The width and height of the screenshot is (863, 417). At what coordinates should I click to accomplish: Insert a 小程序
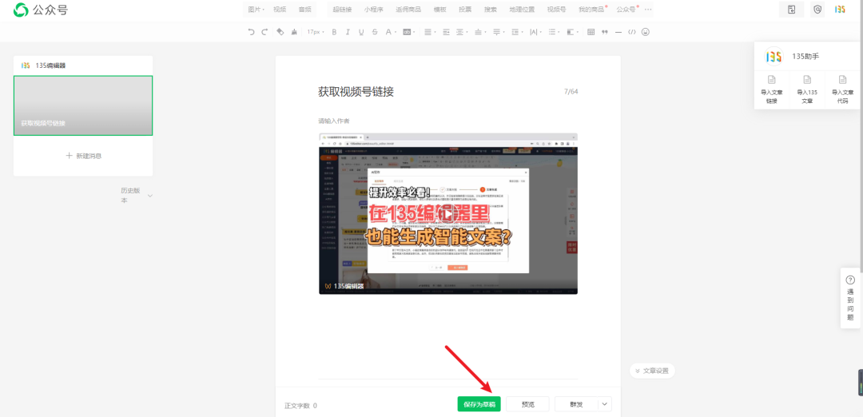click(373, 10)
